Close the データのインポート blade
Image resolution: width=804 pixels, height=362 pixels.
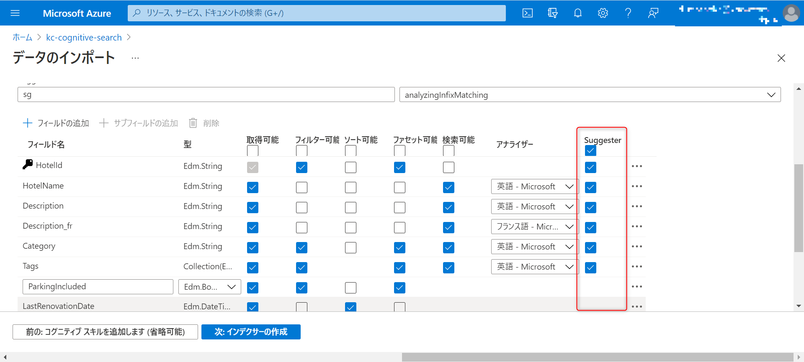pos(781,58)
